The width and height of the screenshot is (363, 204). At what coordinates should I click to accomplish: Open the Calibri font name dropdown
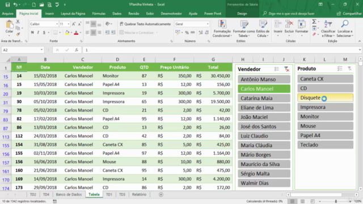[57, 24]
